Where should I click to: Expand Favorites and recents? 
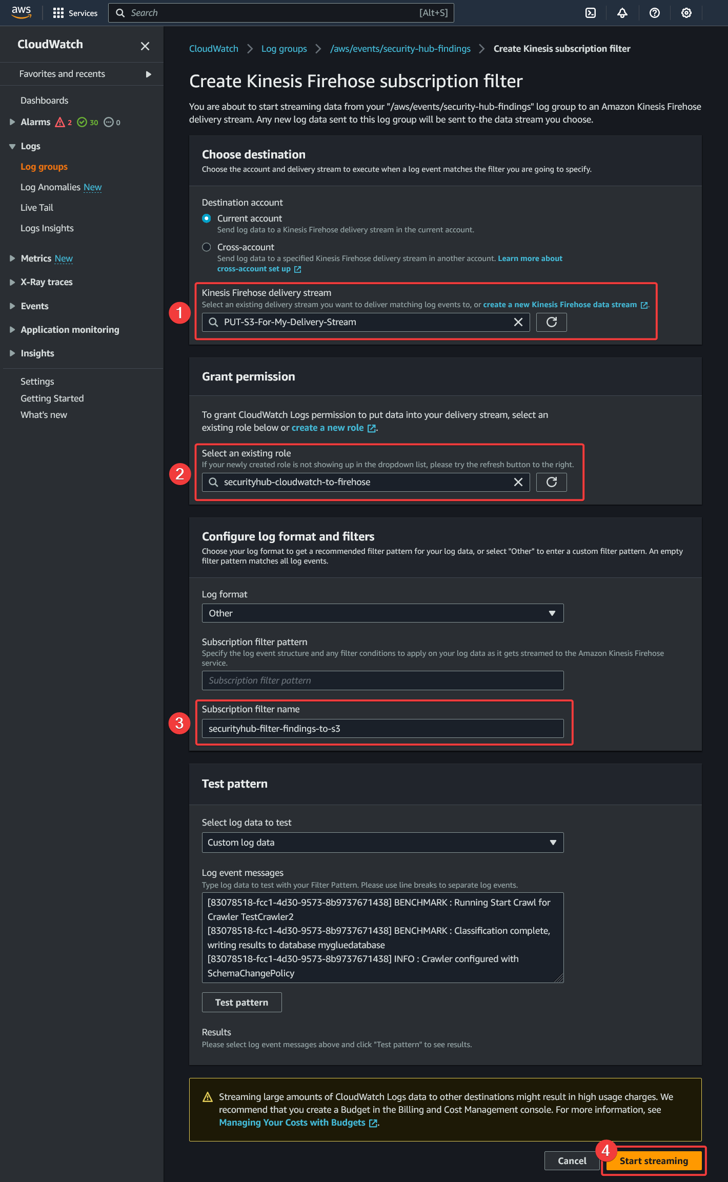click(x=149, y=74)
